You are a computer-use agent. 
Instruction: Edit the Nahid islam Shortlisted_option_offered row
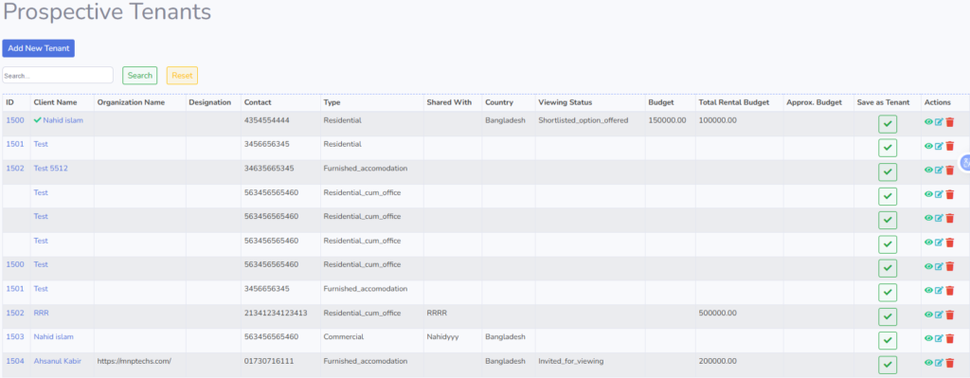[939, 122]
